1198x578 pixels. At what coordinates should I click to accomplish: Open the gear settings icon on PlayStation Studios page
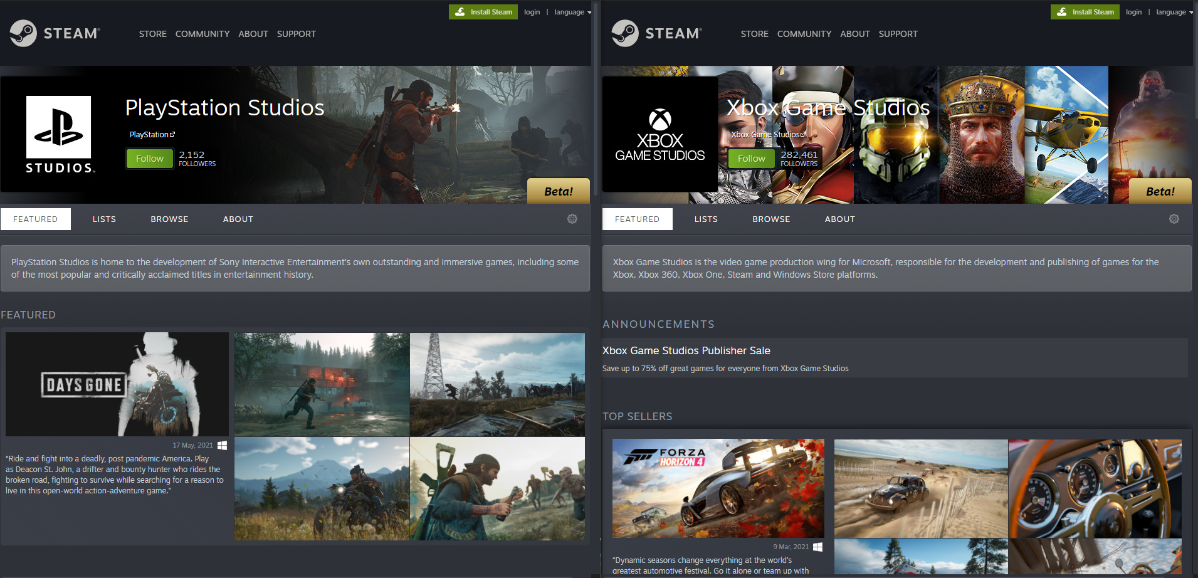(571, 219)
